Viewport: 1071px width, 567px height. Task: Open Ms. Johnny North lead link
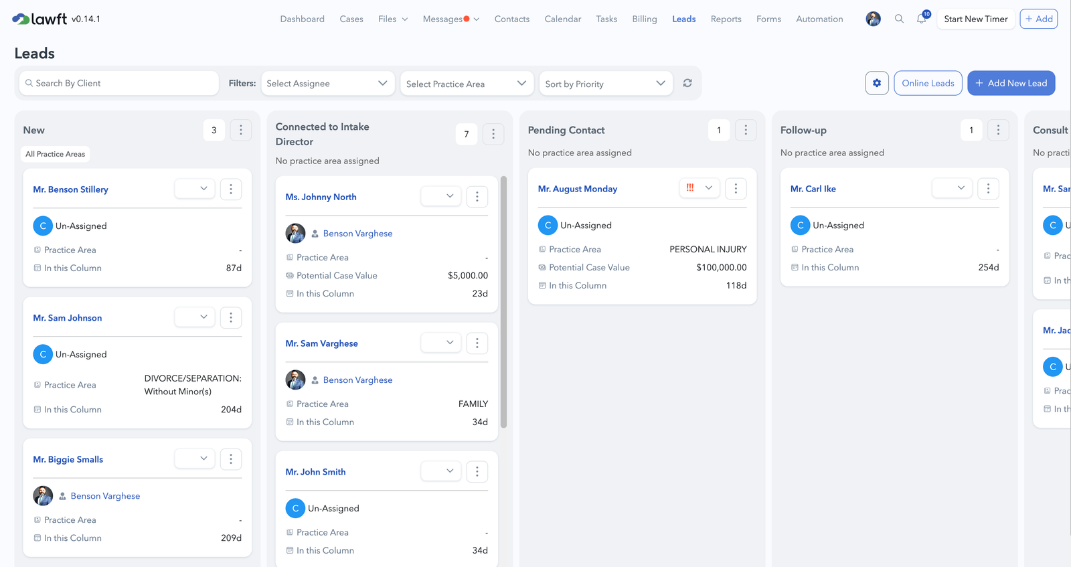point(321,197)
